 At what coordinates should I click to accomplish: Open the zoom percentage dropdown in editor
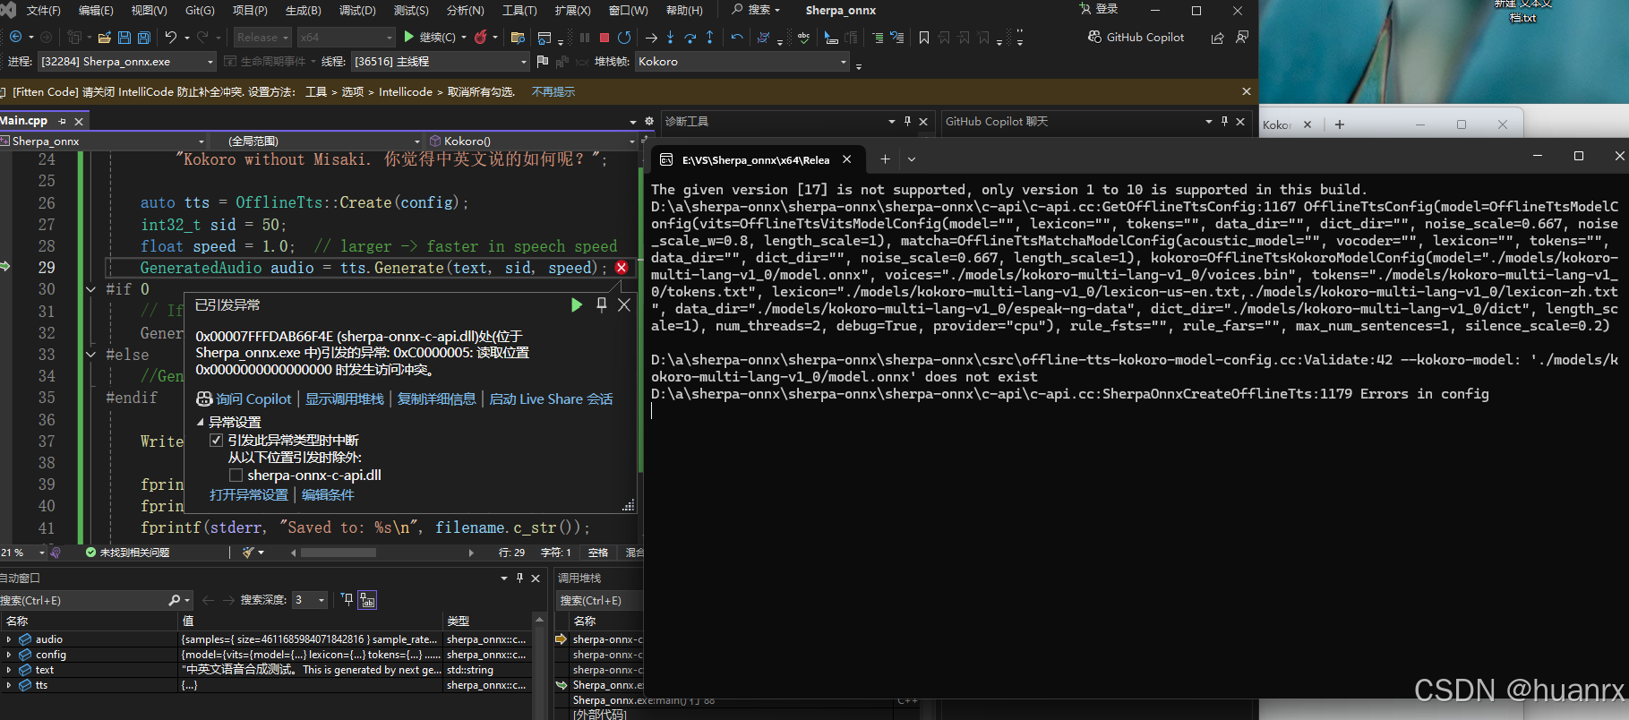pos(41,553)
